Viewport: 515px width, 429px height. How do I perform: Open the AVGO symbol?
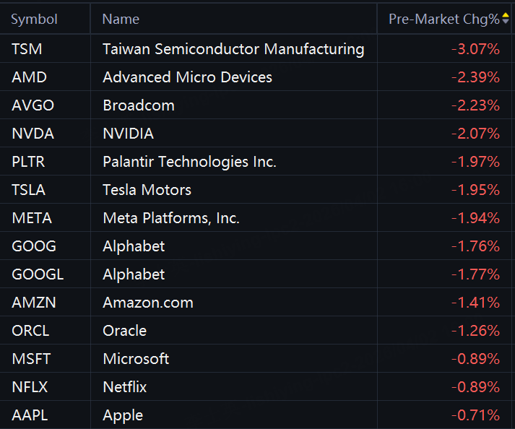point(33,105)
